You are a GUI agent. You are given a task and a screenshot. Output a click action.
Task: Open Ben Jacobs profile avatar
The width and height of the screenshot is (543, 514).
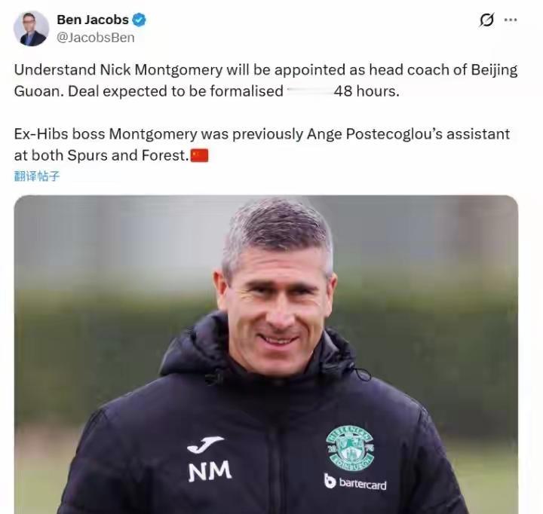pos(31,29)
